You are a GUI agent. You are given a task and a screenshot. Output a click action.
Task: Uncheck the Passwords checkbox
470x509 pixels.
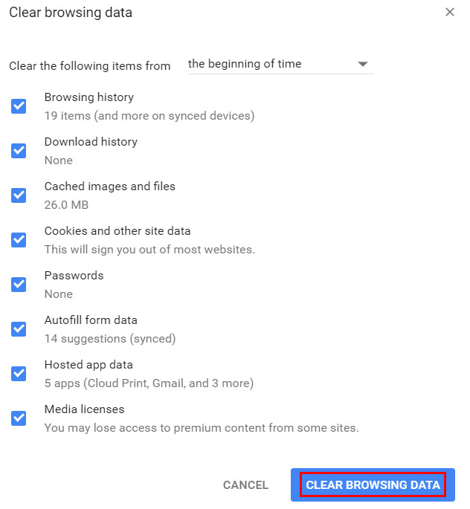point(19,285)
